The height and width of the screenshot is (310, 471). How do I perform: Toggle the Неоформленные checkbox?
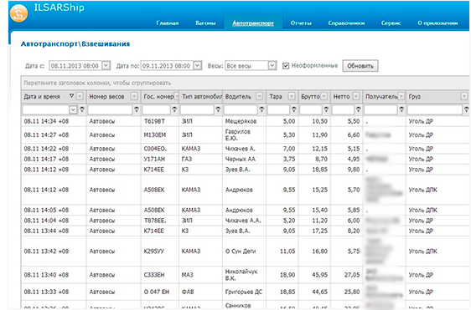(x=286, y=66)
